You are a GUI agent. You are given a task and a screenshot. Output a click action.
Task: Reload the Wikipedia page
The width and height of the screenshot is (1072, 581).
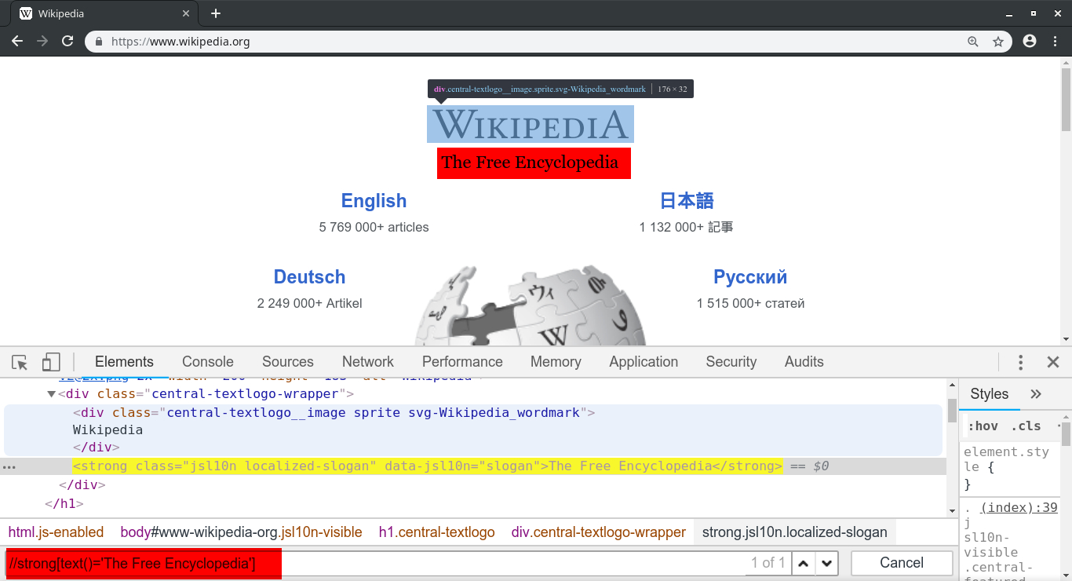[x=67, y=42]
